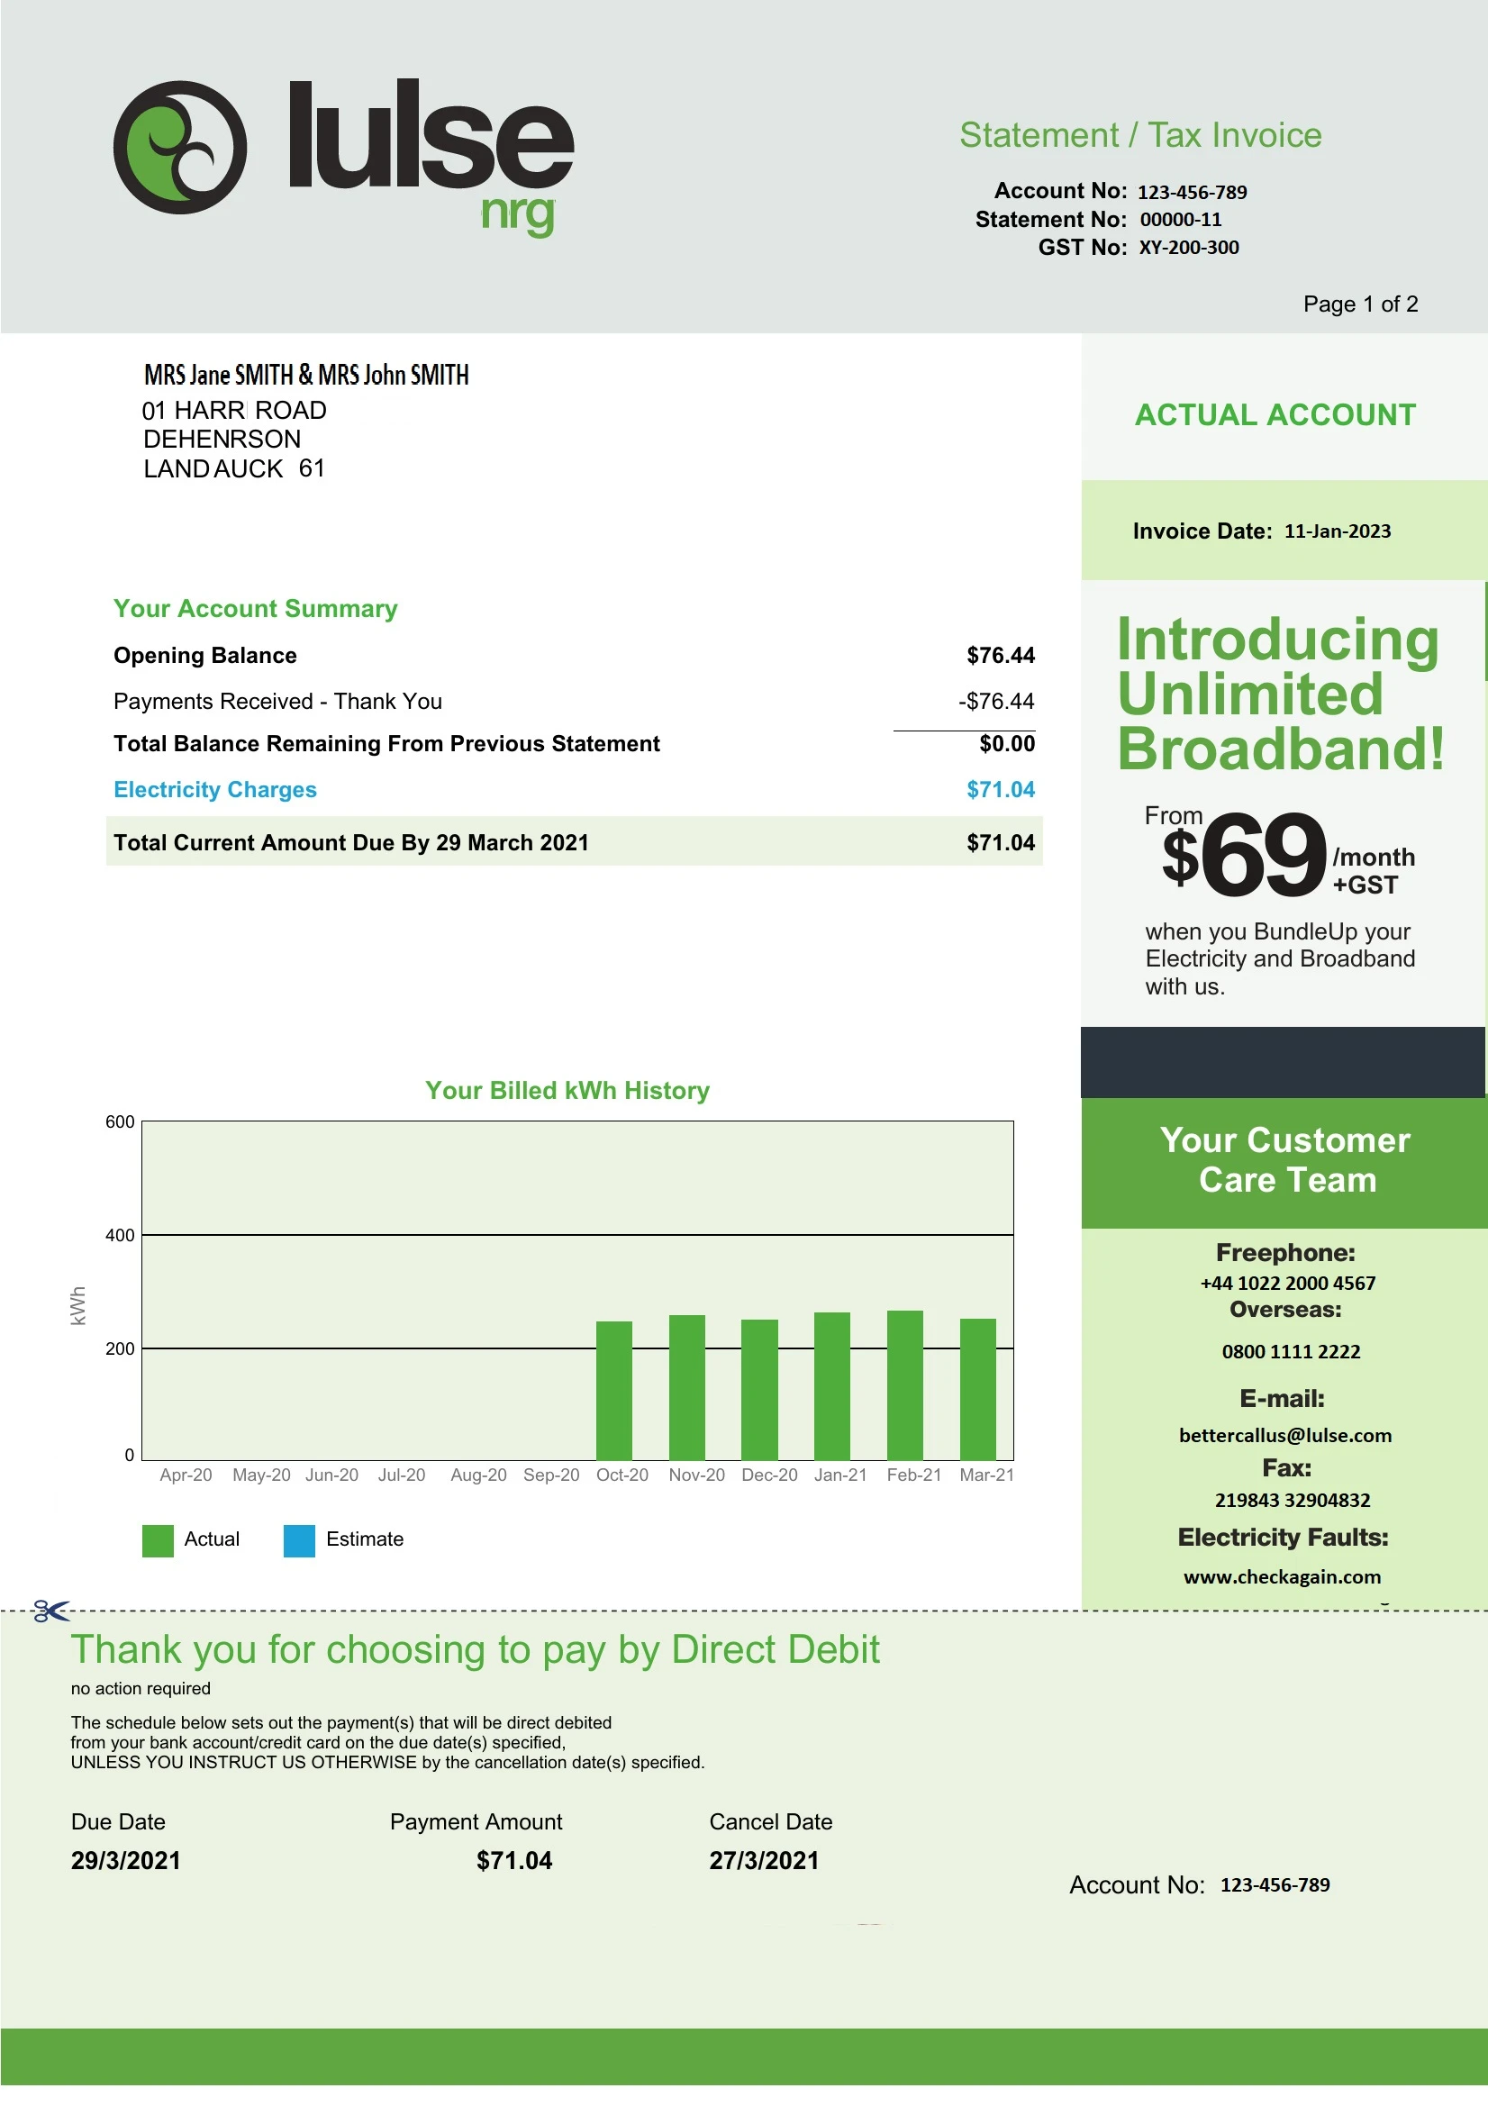Click the 'Page 1 of 2' indicator
The height and width of the screenshot is (2106, 1488).
pos(1360,304)
